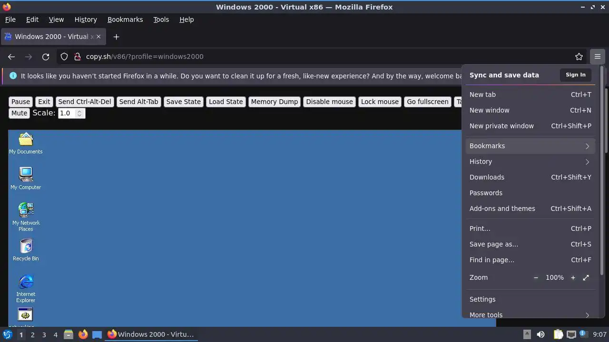Increase Scale with the stepper arrows
This screenshot has width=609, height=342.
click(79, 111)
